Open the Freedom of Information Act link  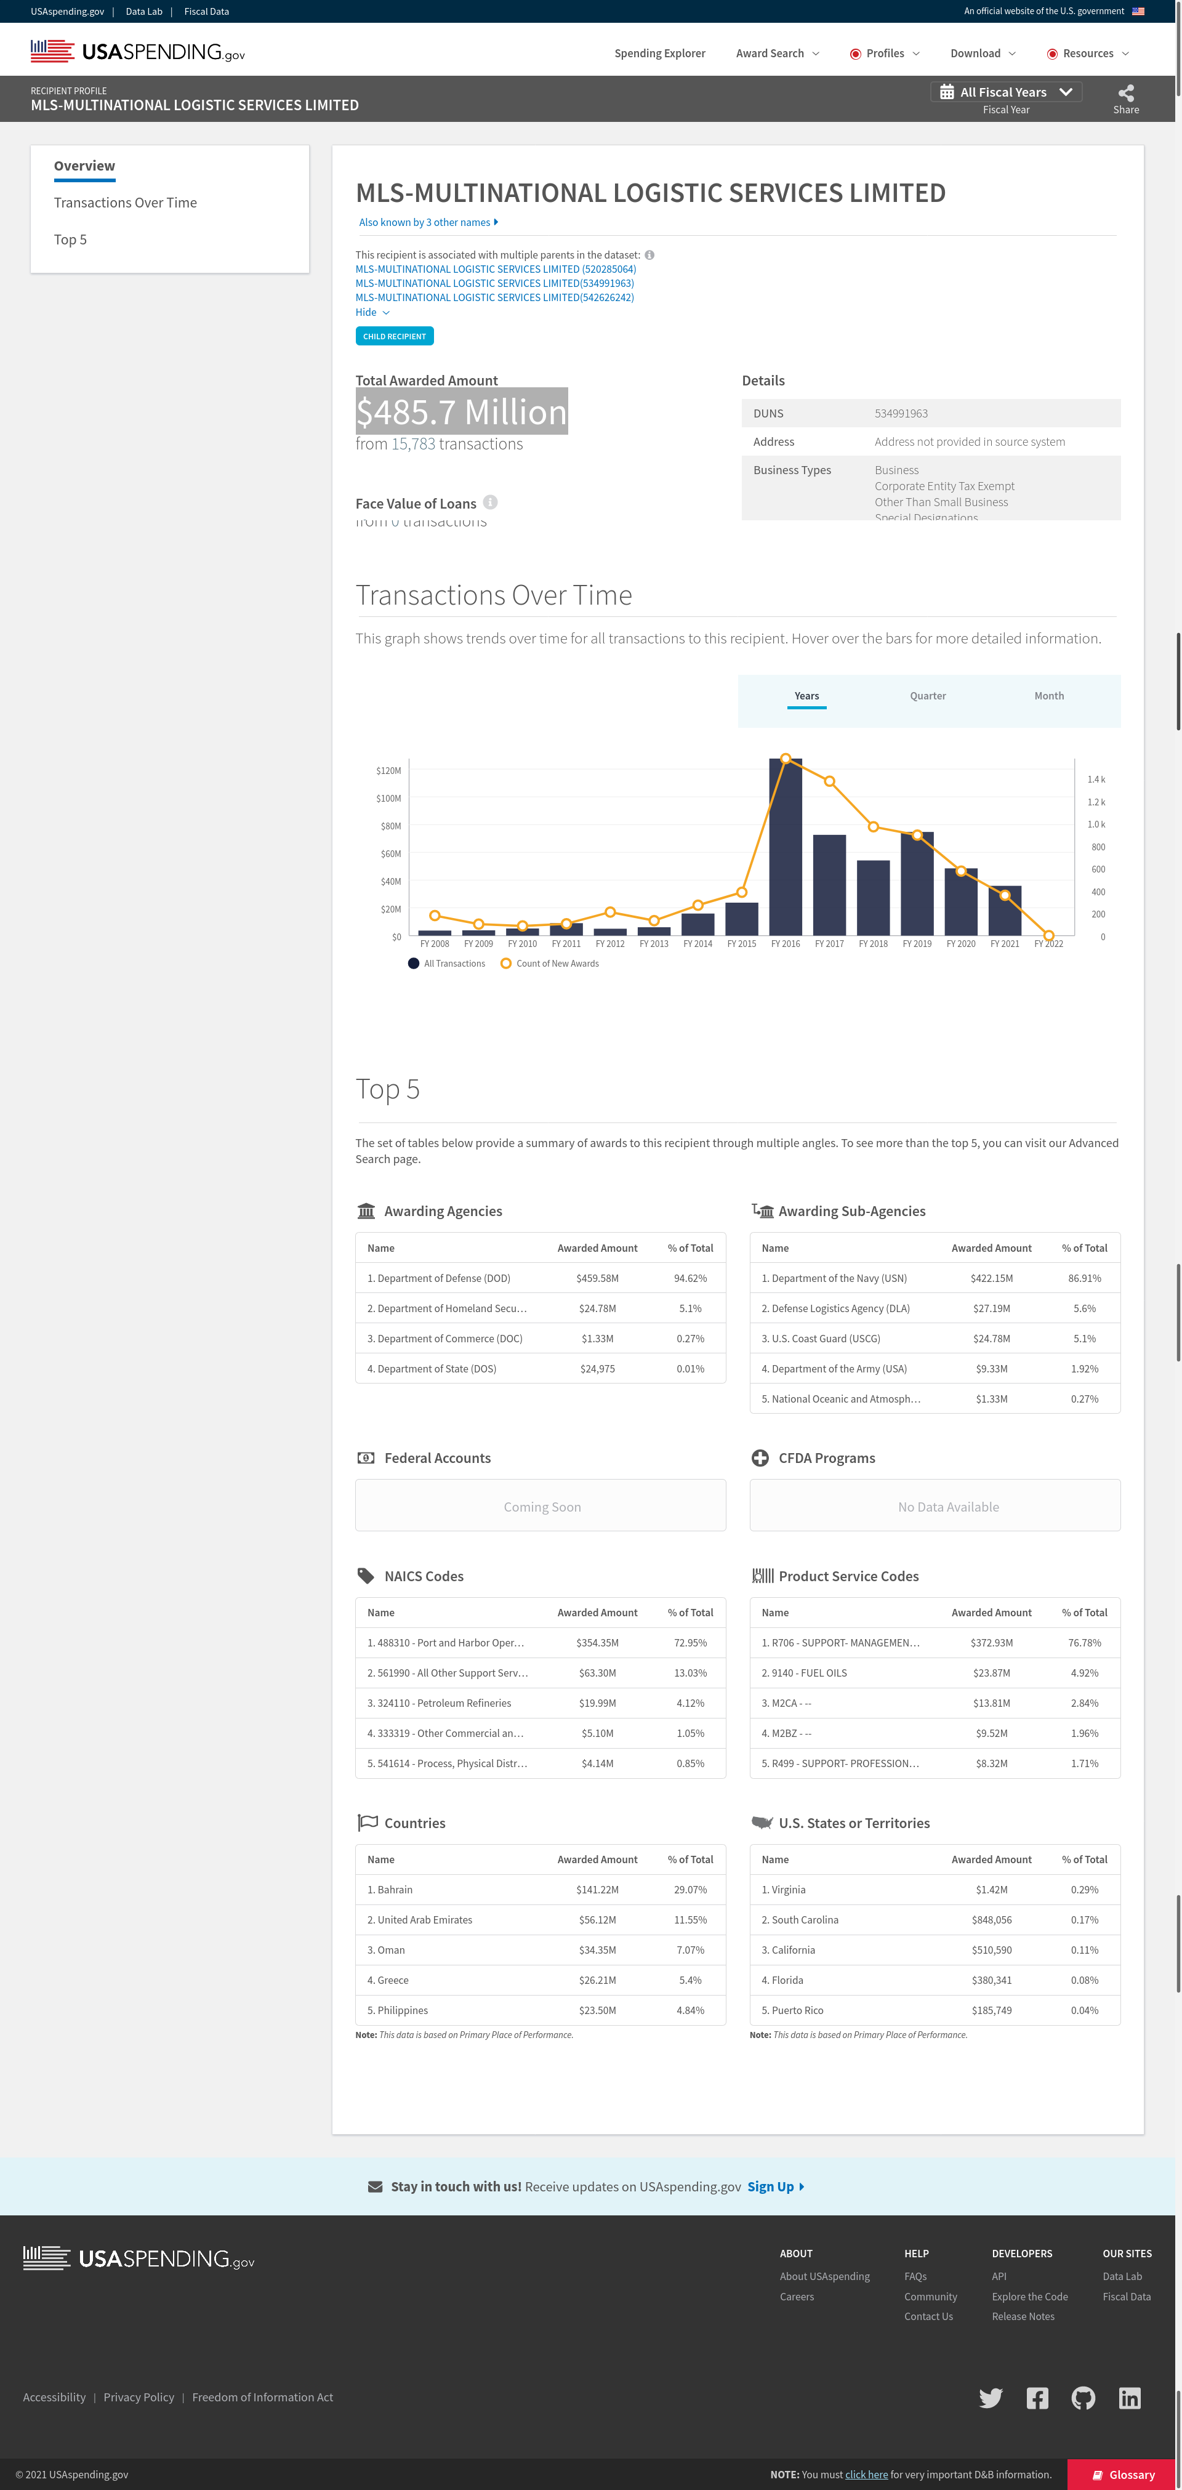click(x=263, y=2396)
